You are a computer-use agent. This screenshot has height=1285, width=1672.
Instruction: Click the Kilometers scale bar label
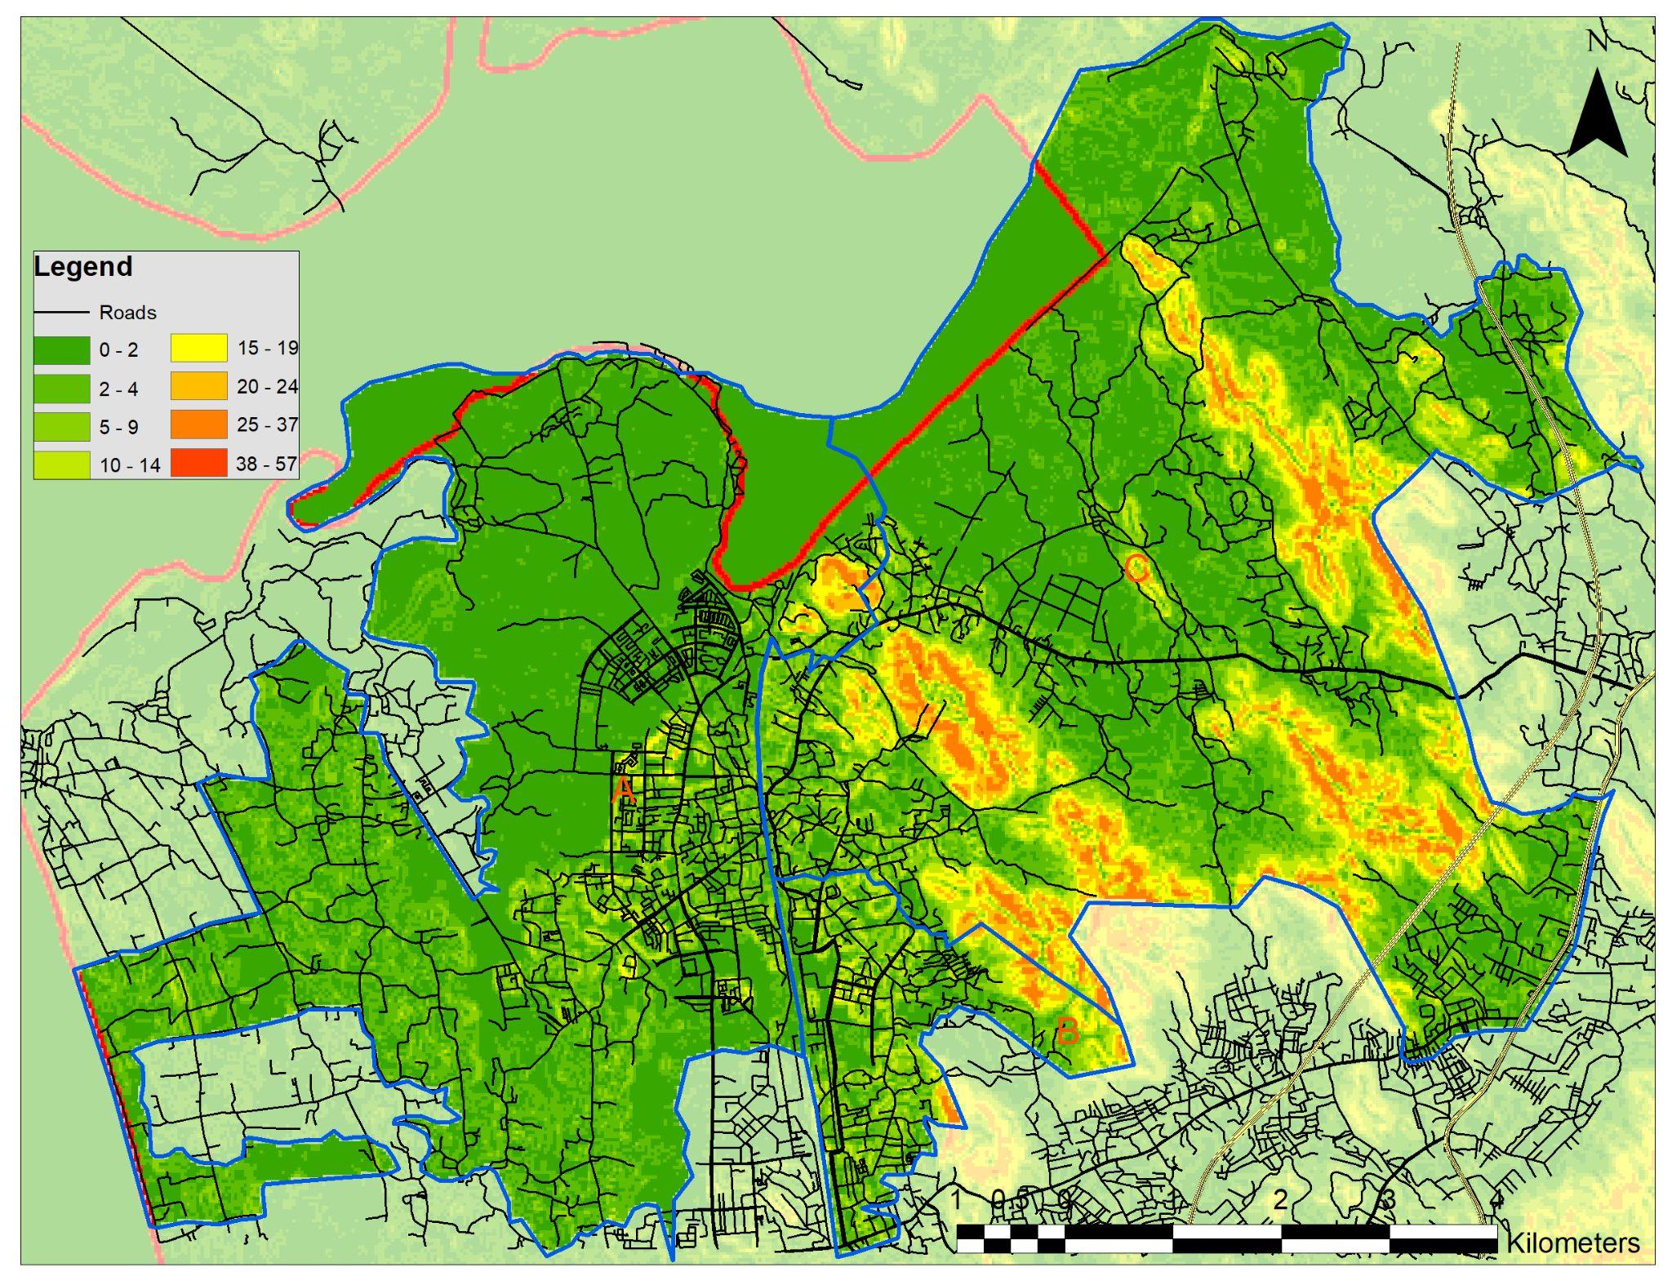click(x=1572, y=1243)
